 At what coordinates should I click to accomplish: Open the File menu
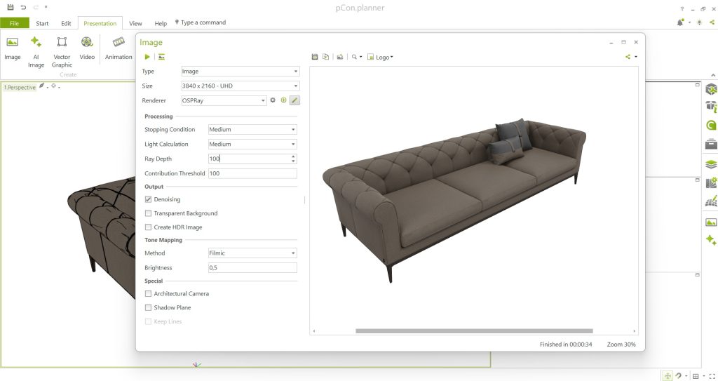14,23
